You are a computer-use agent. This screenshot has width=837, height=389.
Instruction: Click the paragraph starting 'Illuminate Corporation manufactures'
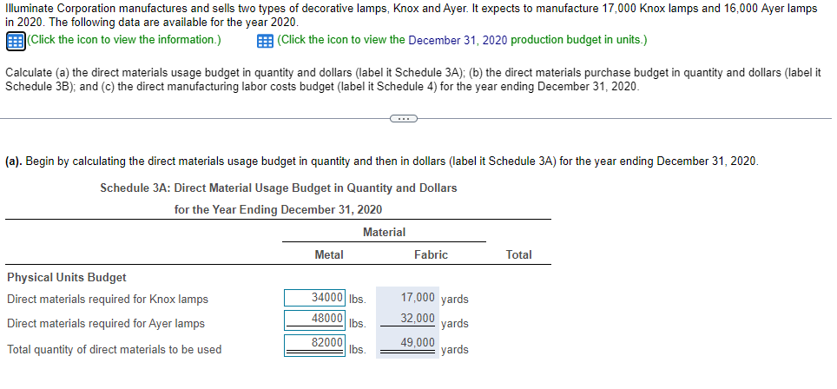(x=411, y=16)
